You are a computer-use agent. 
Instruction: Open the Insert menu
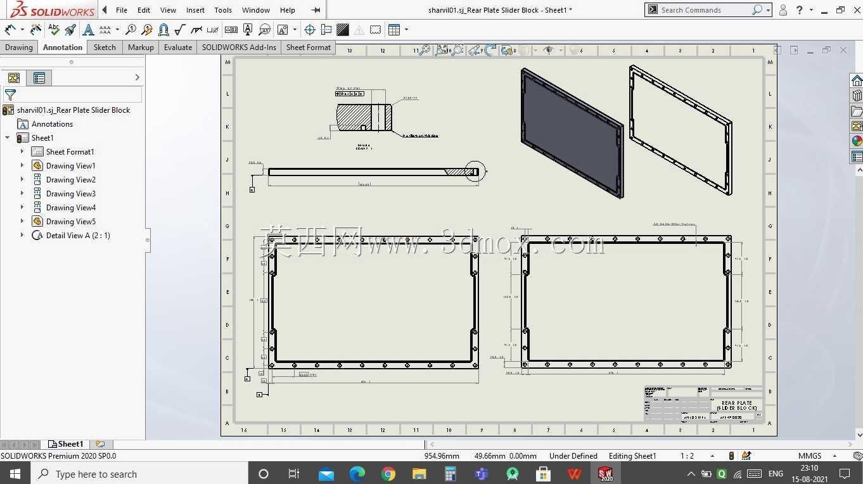pos(195,10)
